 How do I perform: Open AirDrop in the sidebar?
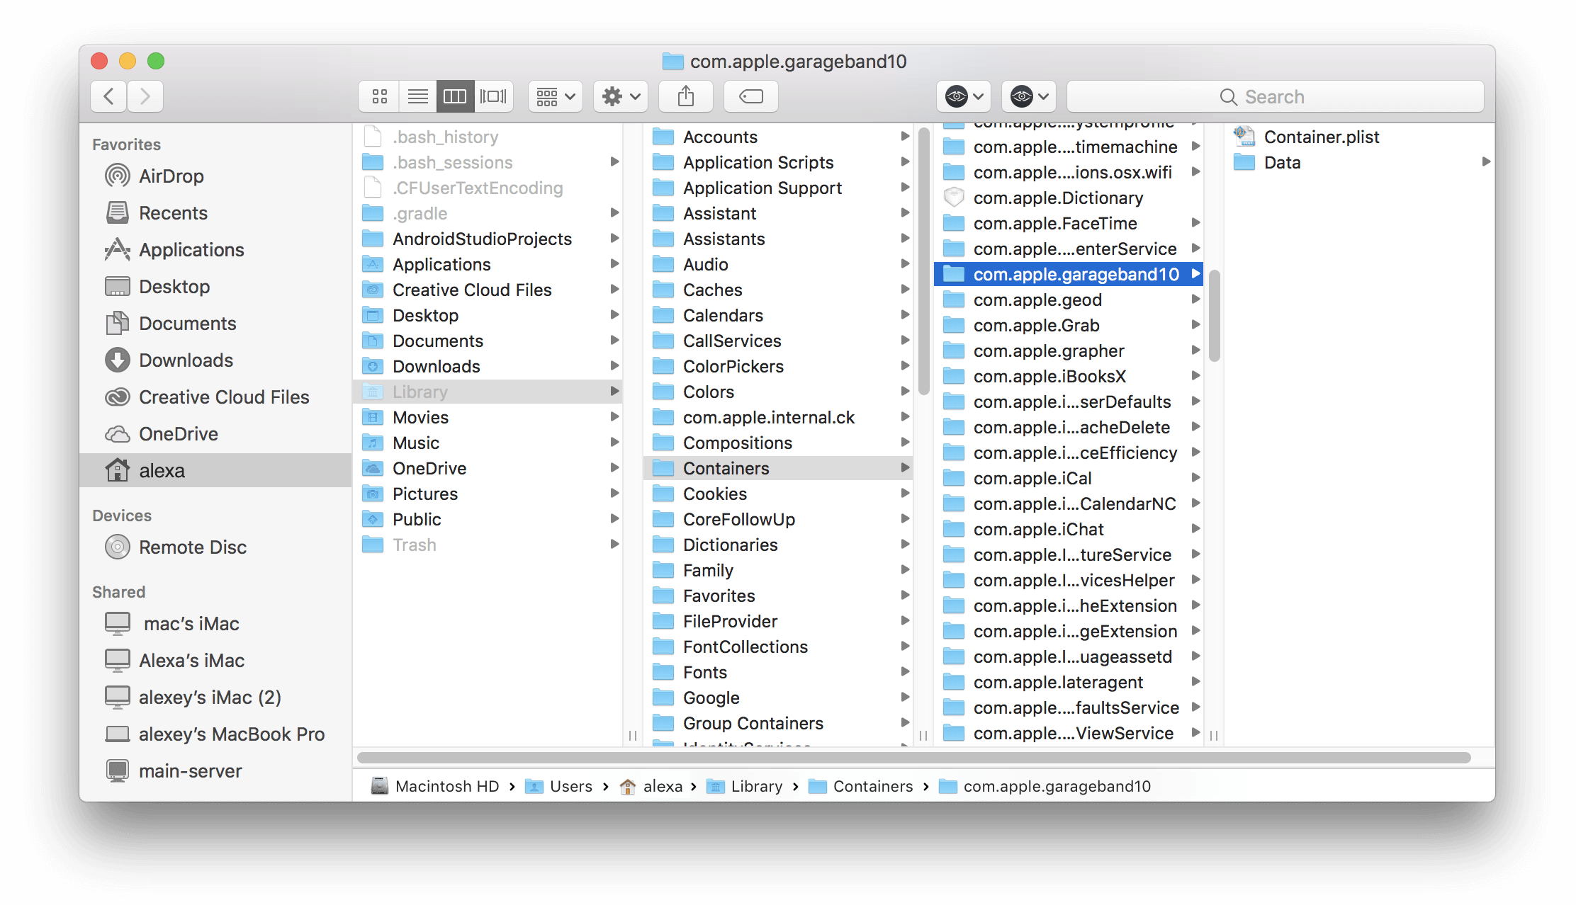215,176
